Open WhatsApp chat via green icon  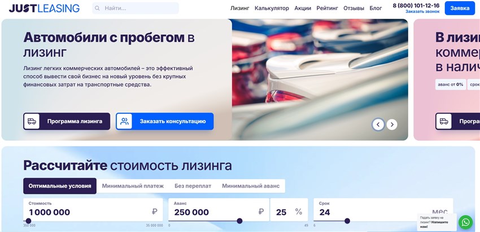click(x=466, y=222)
